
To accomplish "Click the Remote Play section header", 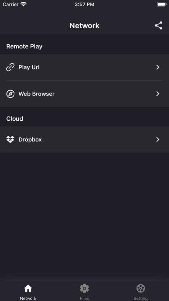I will coord(24,46).
